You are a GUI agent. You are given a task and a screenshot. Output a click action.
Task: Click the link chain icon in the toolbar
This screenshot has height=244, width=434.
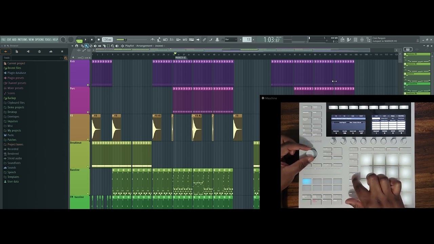(x=204, y=40)
